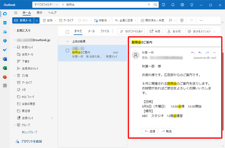Click the 返信 button below message
The width and height of the screenshot is (225, 148).
click(x=150, y=131)
